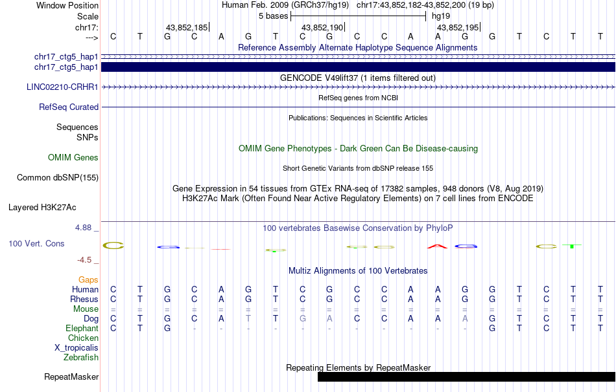The image size is (616, 392).
Task: Click the Sequences track label
Action: tap(77, 127)
